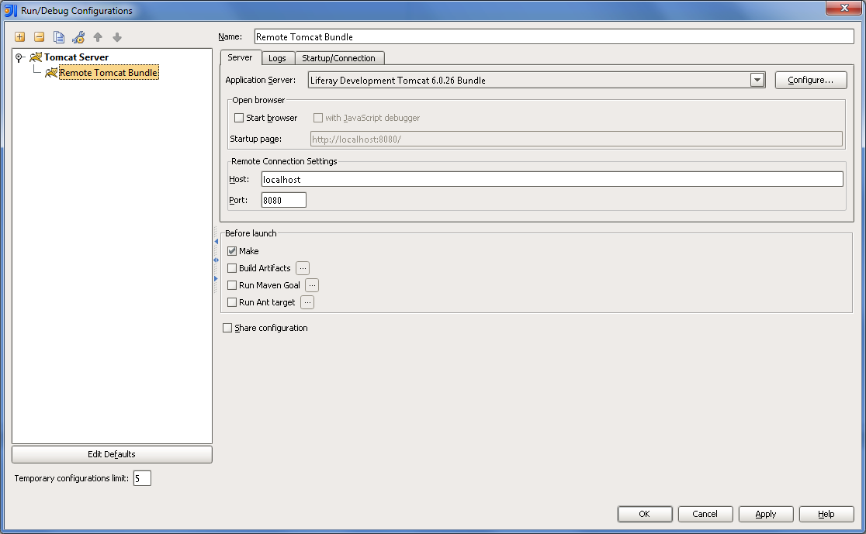Click the edit defaults wrench icon
Screen dimensions: 866x534
(x=78, y=37)
